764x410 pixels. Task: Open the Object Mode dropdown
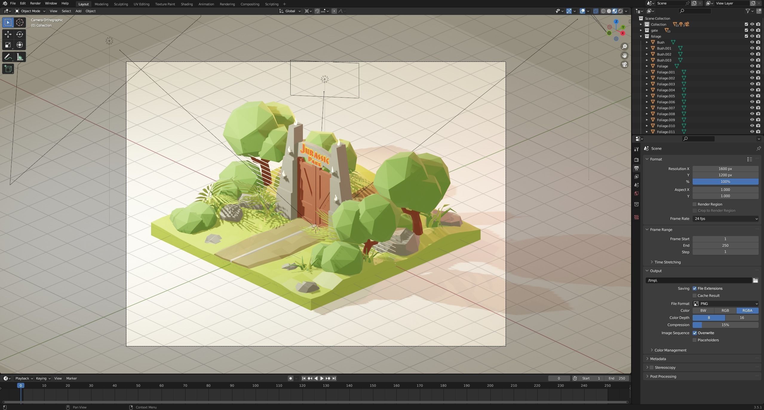[x=30, y=11]
